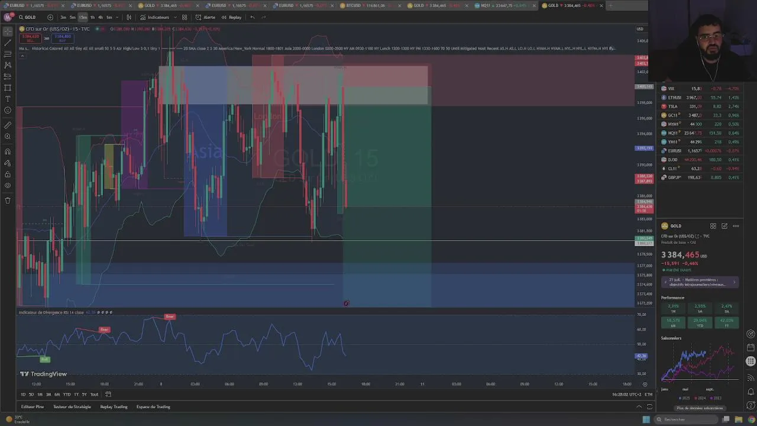Click the trash remove objects icon

[x=8, y=201]
